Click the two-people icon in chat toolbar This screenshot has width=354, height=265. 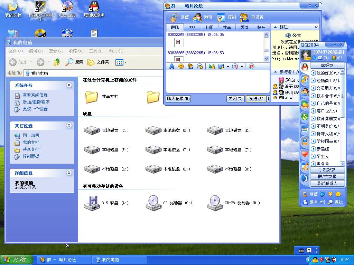click(x=190, y=67)
